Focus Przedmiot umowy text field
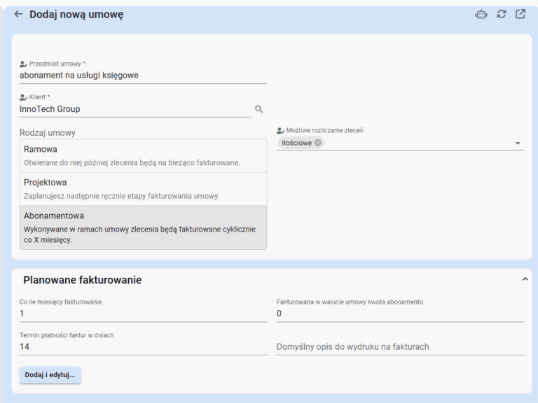The image size is (538, 403). tap(143, 76)
